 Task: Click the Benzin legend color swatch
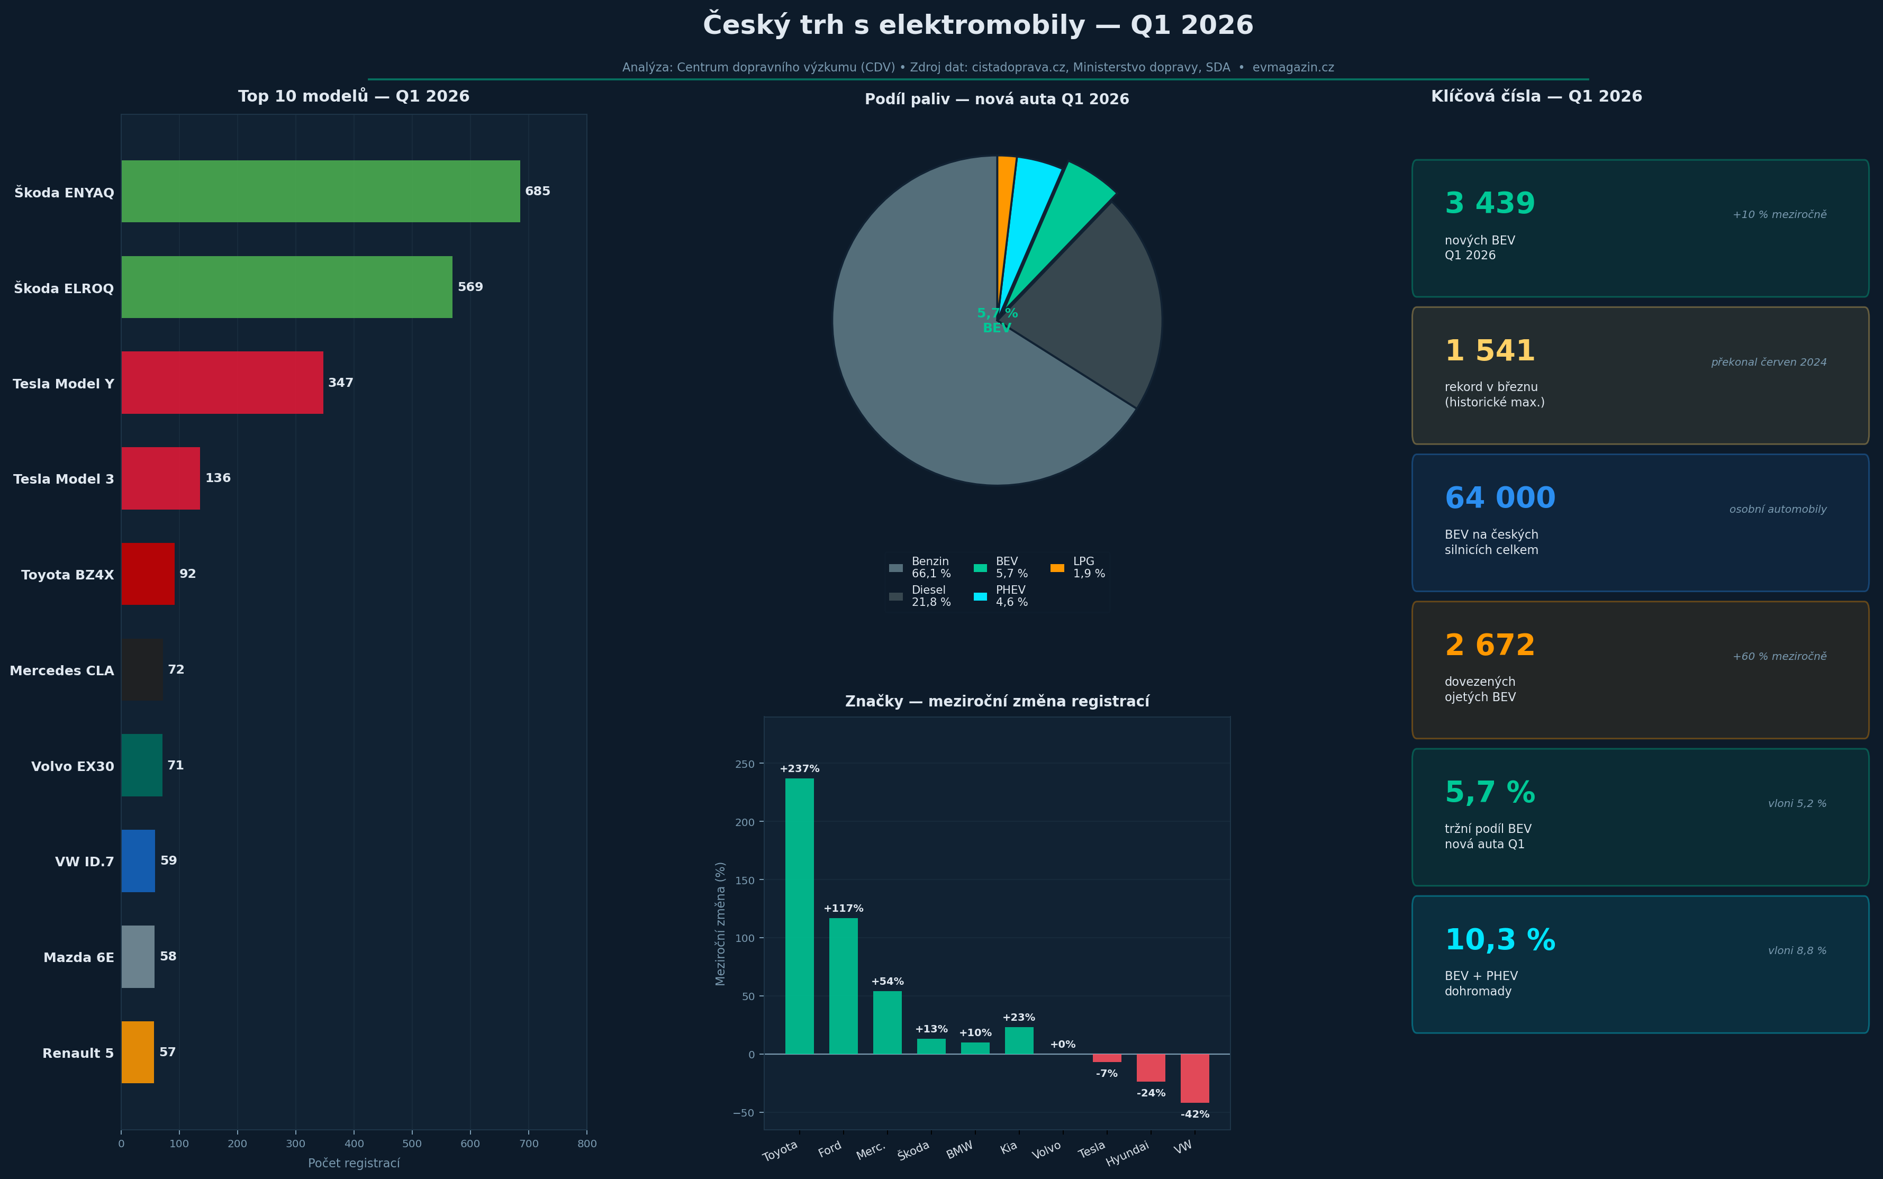tap(896, 568)
